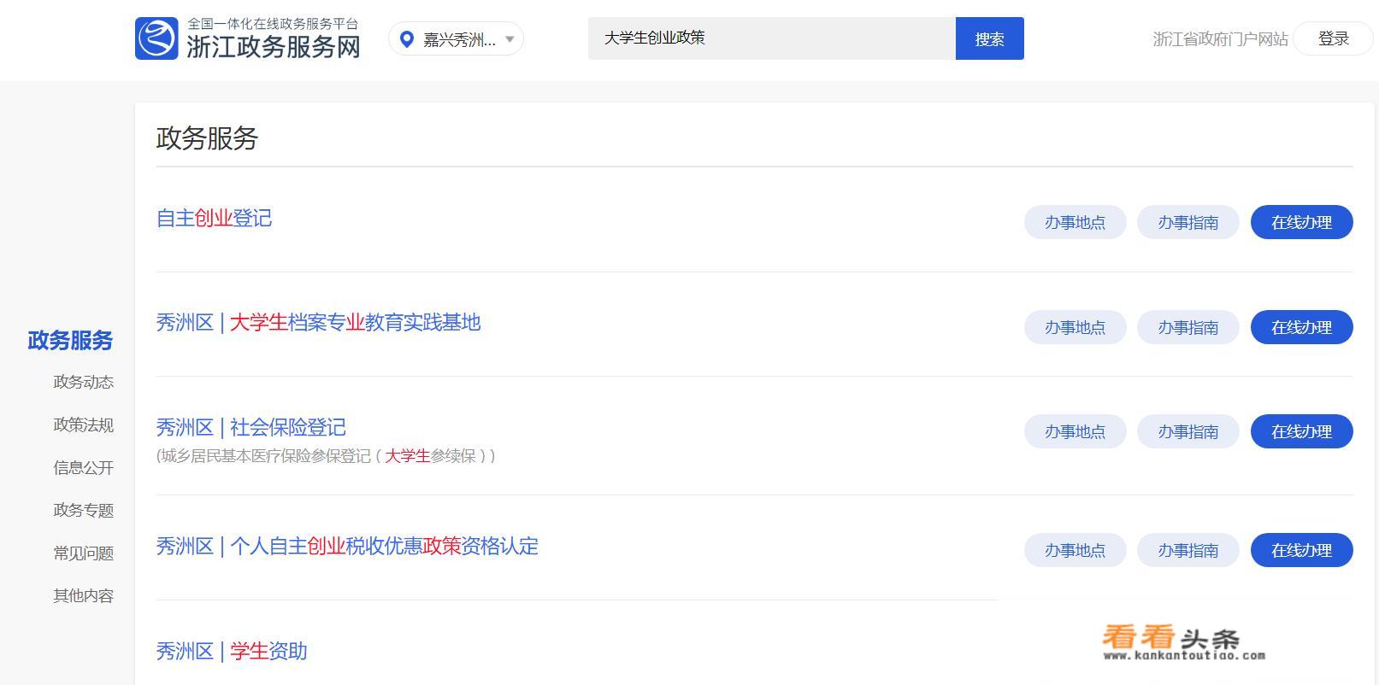Screen dimensions: 1379x685
Task: Click the location pin icon
Action: 407,39
